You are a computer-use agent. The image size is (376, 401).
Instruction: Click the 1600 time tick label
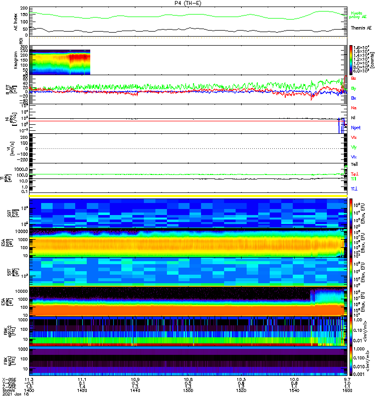coord(347,390)
